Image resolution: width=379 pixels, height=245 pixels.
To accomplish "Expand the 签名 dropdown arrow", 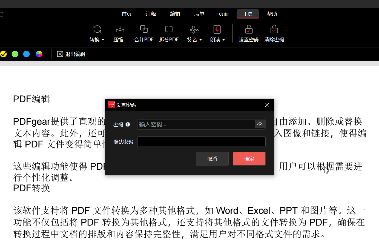I will [200, 40].
